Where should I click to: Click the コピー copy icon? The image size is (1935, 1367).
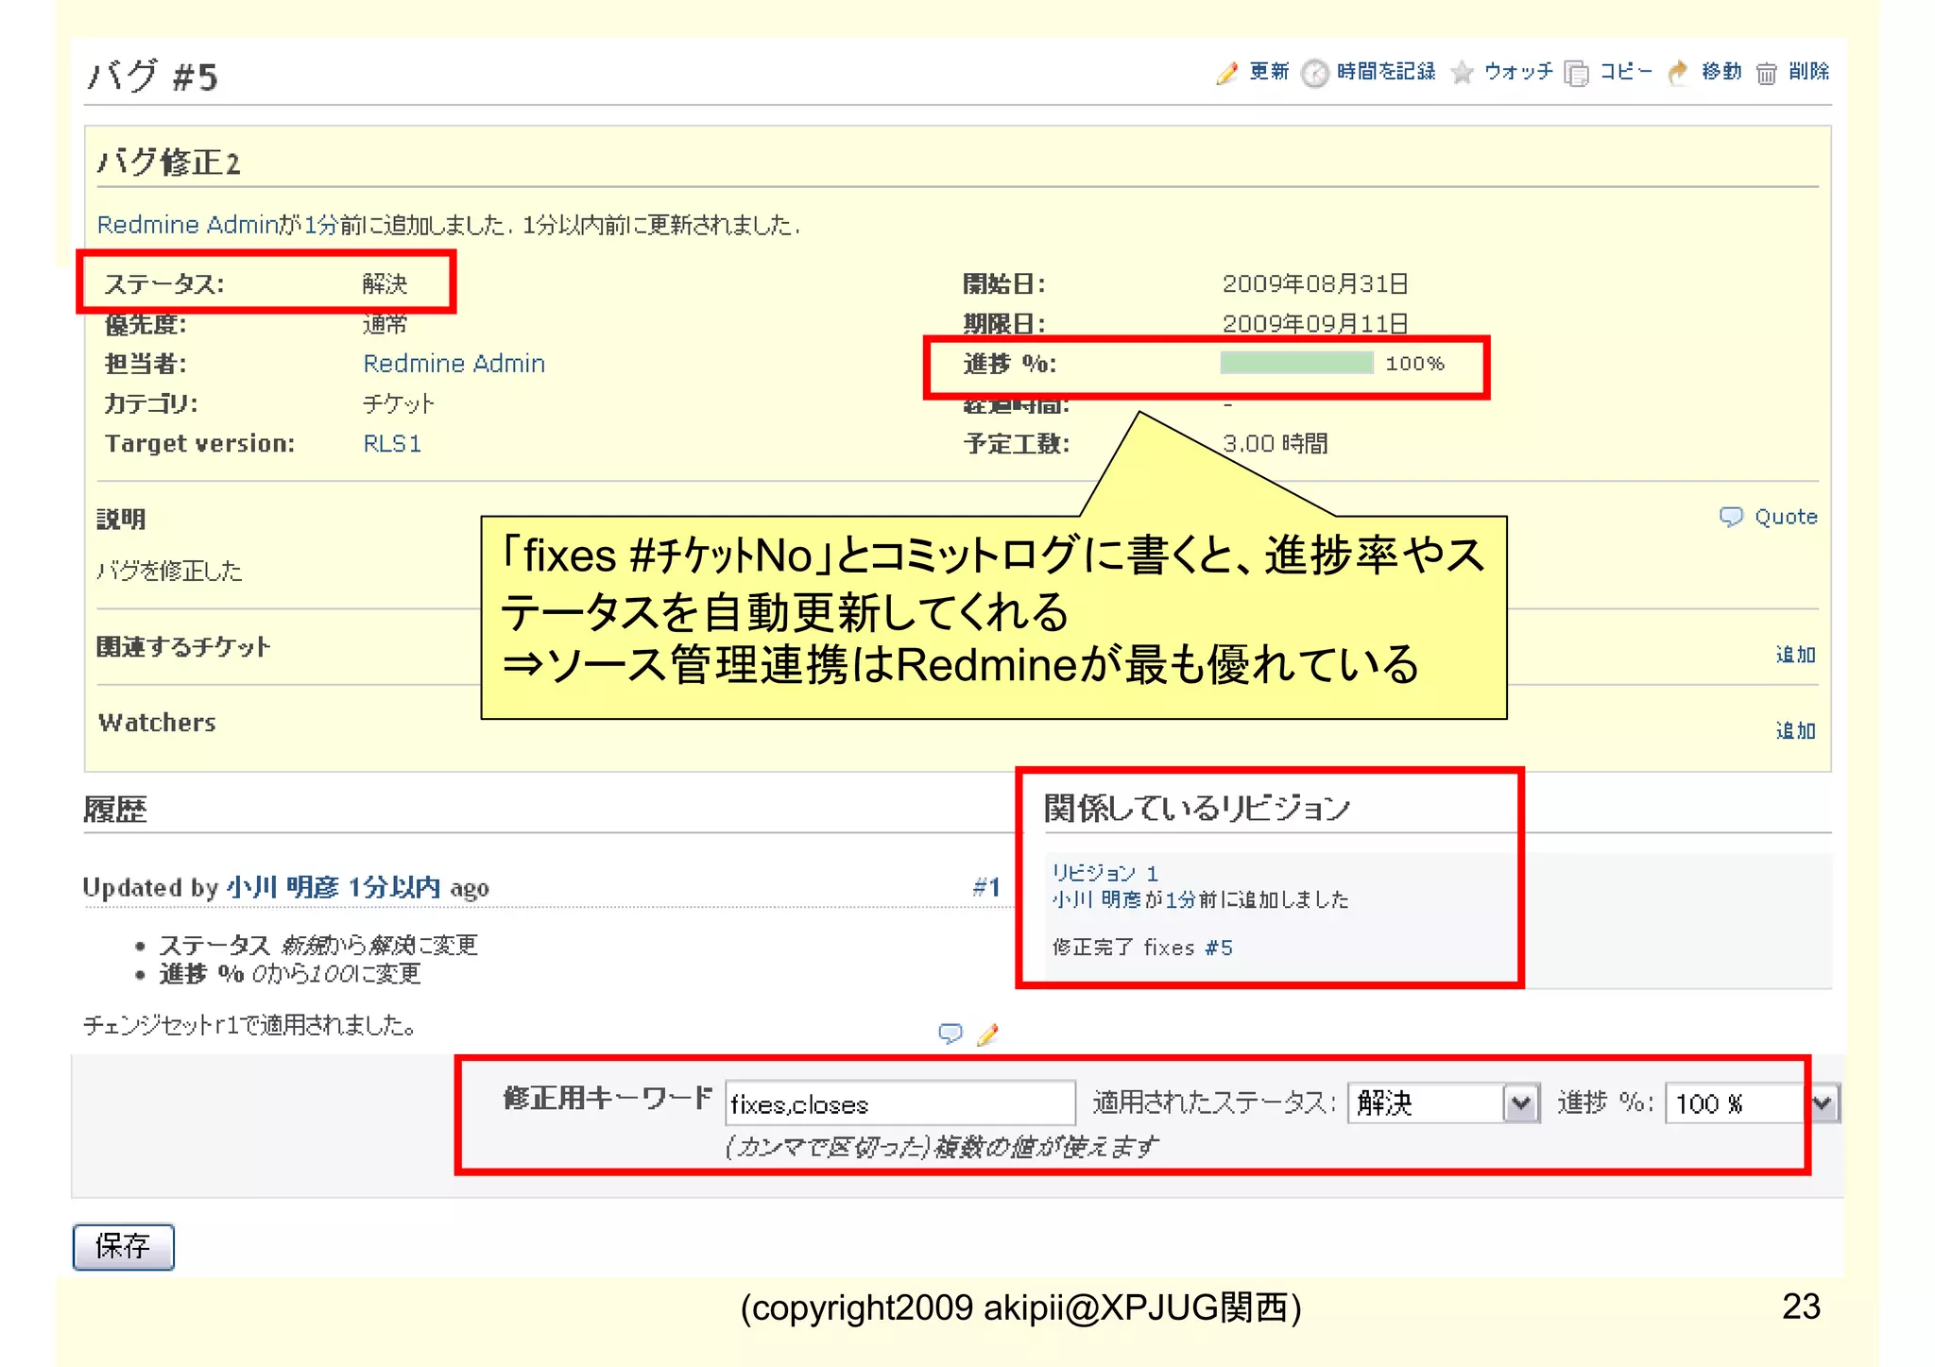1576,73
